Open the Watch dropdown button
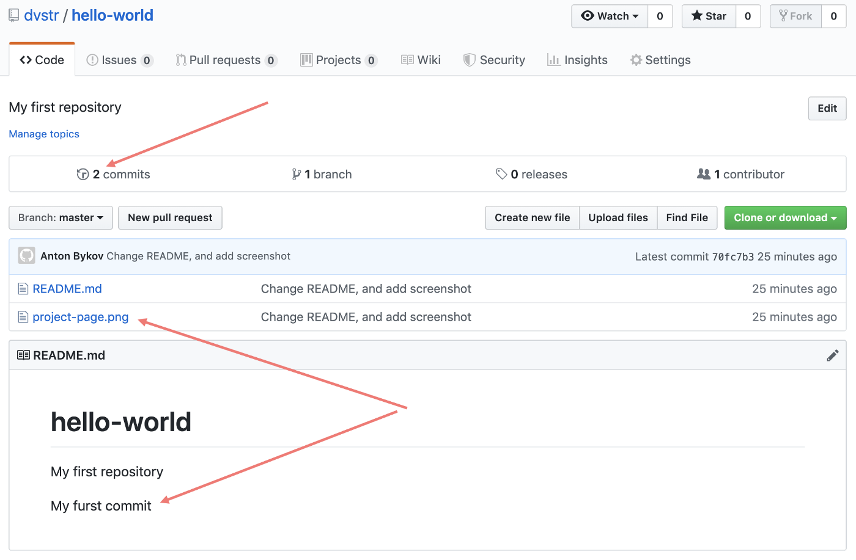This screenshot has width=856, height=560. click(610, 16)
